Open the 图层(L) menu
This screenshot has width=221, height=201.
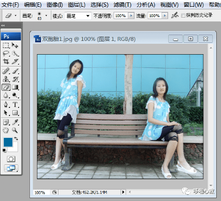click(x=77, y=5)
